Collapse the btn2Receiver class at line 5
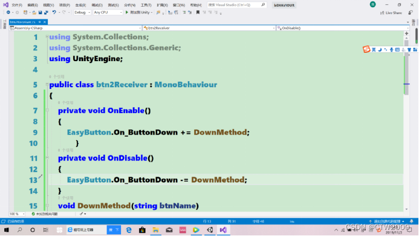 click(x=47, y=85)
